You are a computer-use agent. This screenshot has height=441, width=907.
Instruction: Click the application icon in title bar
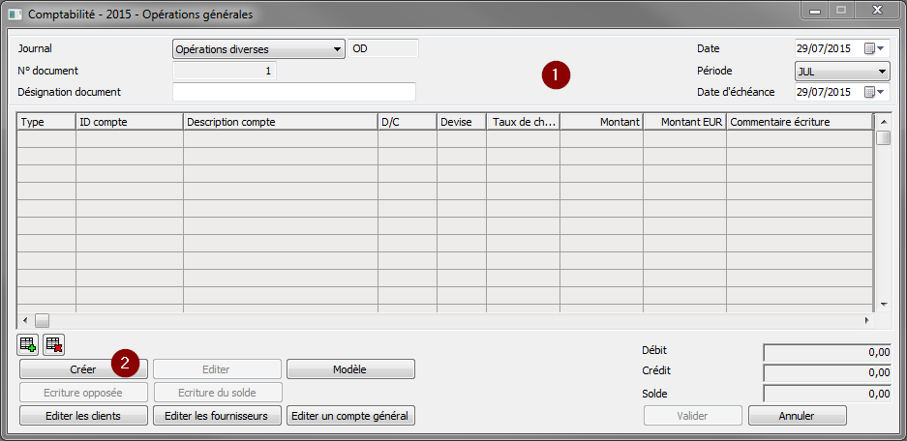click(x=15, y=15)
